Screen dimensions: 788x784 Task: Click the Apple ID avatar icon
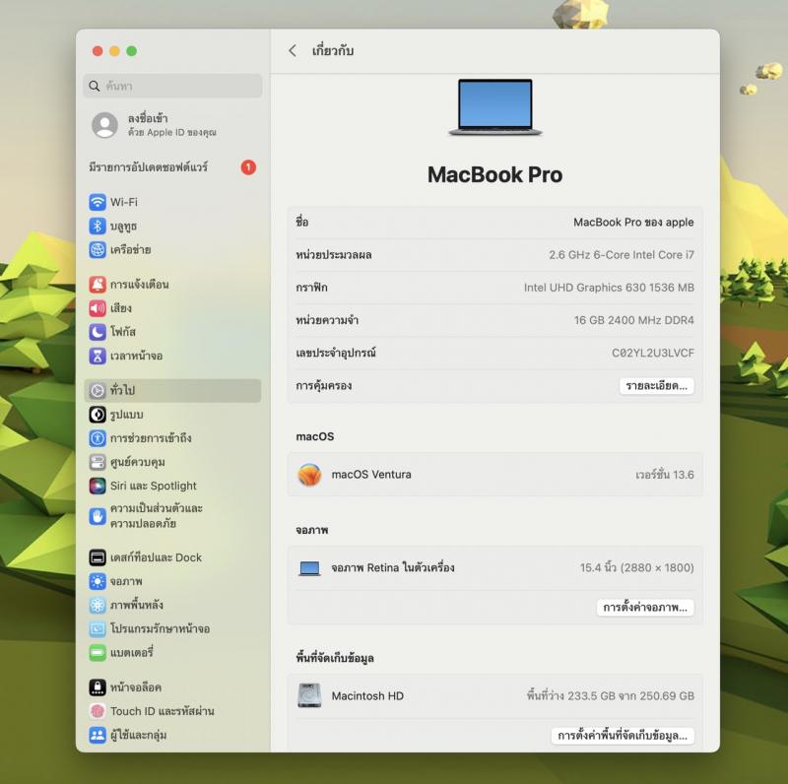pos(104,125)
